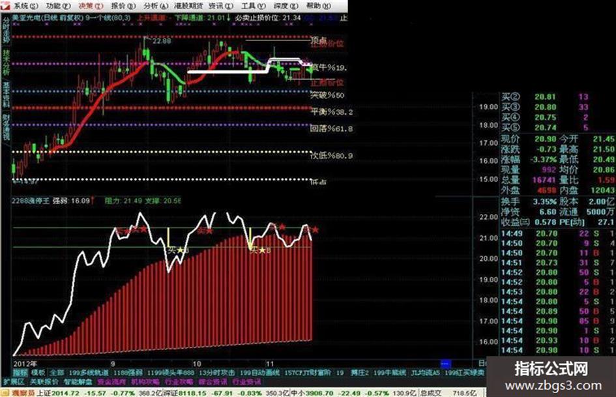Click the 突破%50 level label
Image resolution: width=616 pixels, height=397 pixels.
pos(327,95)
